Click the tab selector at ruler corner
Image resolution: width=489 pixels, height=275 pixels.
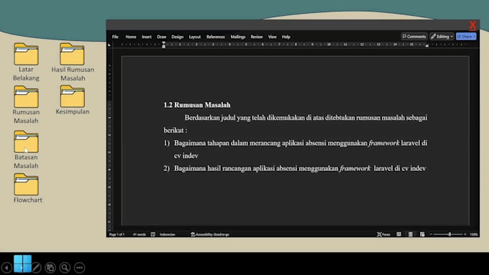(109, 45)
